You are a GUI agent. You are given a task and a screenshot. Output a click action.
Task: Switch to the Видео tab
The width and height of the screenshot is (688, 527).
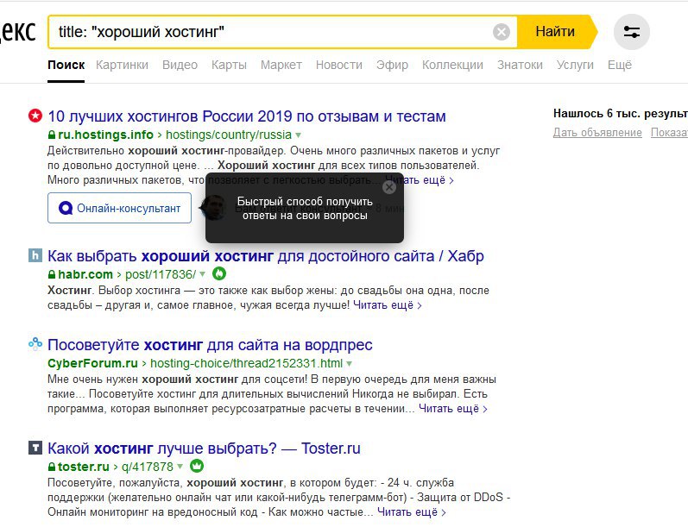pyautogui.click(x=180, y=65)
